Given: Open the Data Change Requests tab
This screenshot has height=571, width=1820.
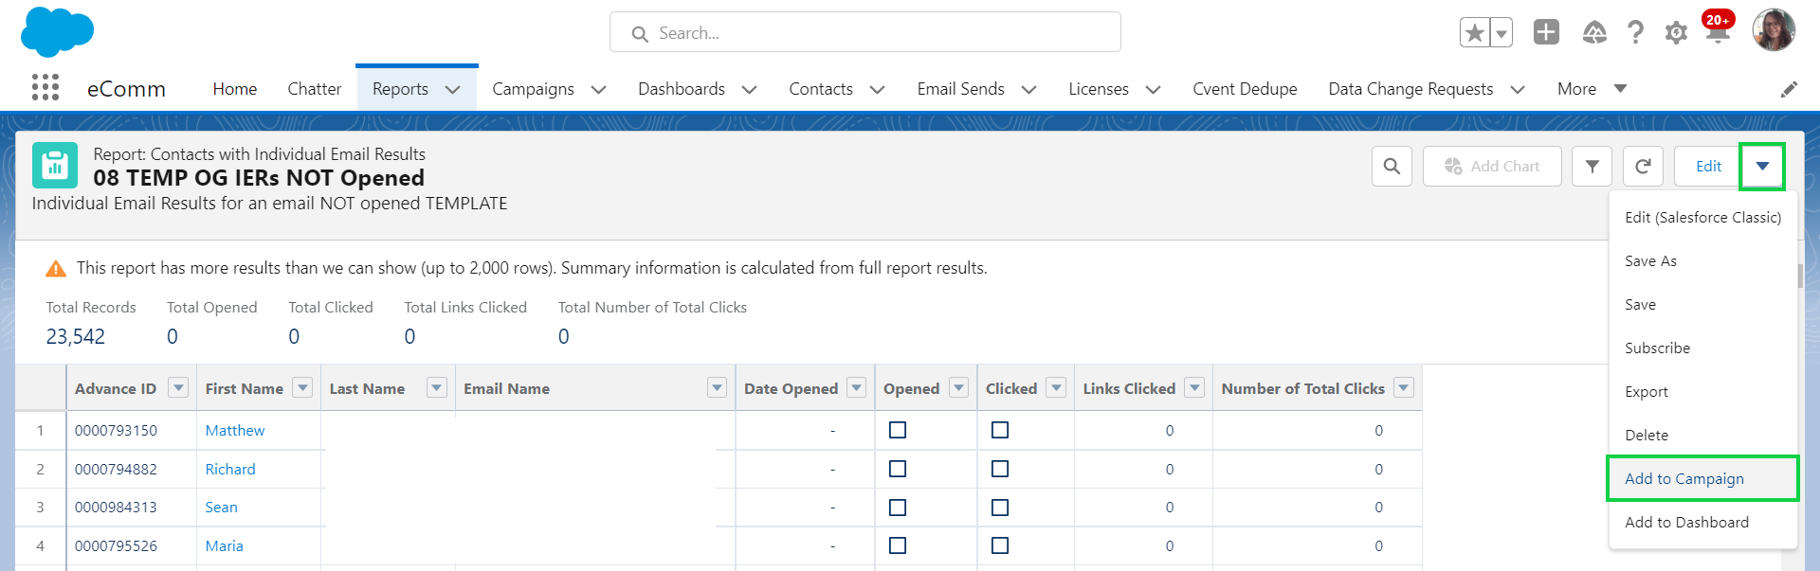Looking at the screenshot, I should point(1410,89).
